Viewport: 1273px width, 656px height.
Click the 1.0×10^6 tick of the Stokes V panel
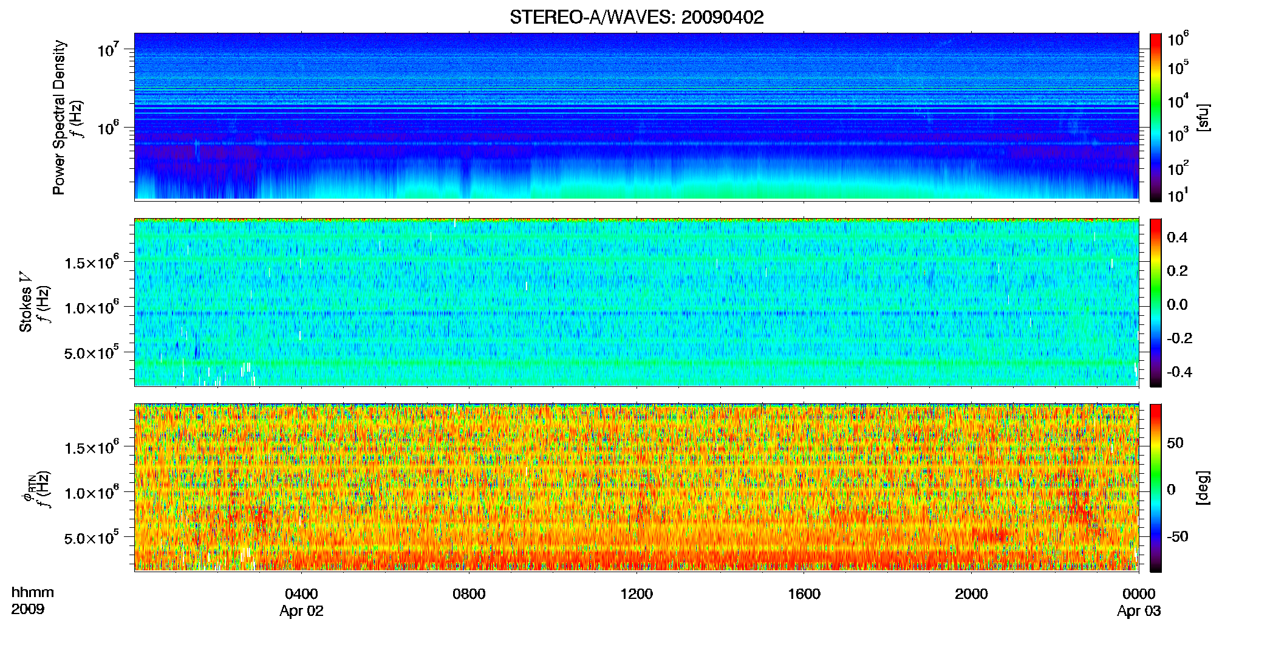(92, 307)
